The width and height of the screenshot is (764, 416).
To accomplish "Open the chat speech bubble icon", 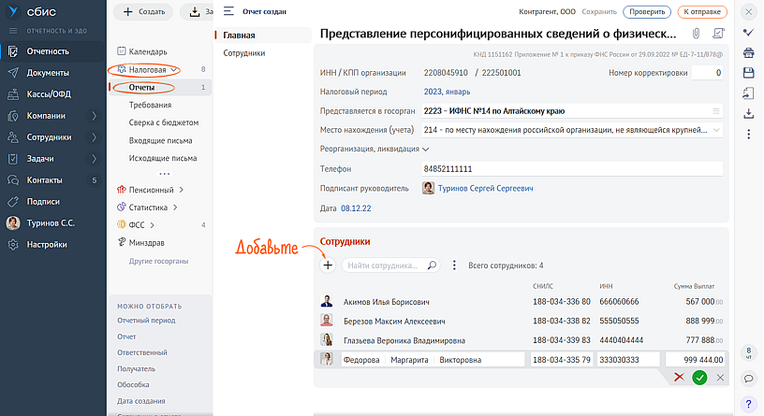I will click(x=748, y=379).
